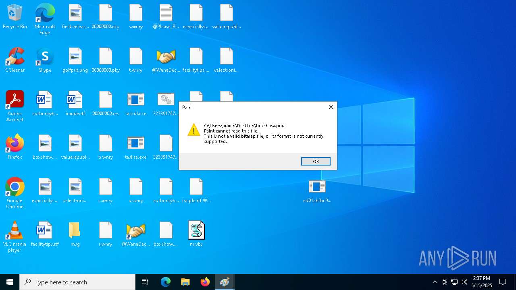Select the blank-page 323391747... file

pyautogui.click(x=166, y=147)
